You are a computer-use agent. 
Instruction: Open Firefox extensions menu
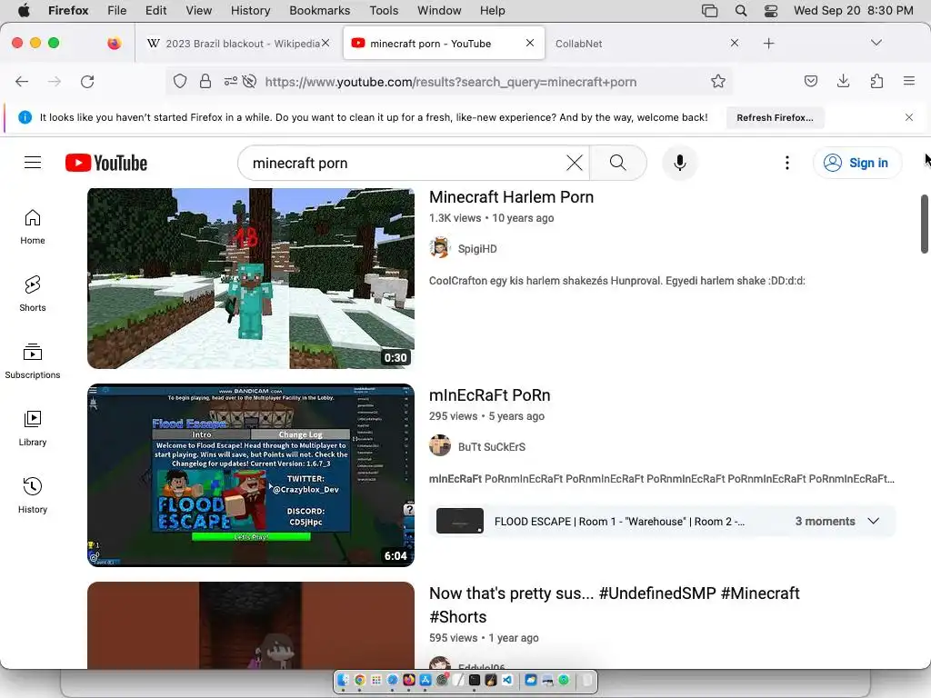(877, 81)
